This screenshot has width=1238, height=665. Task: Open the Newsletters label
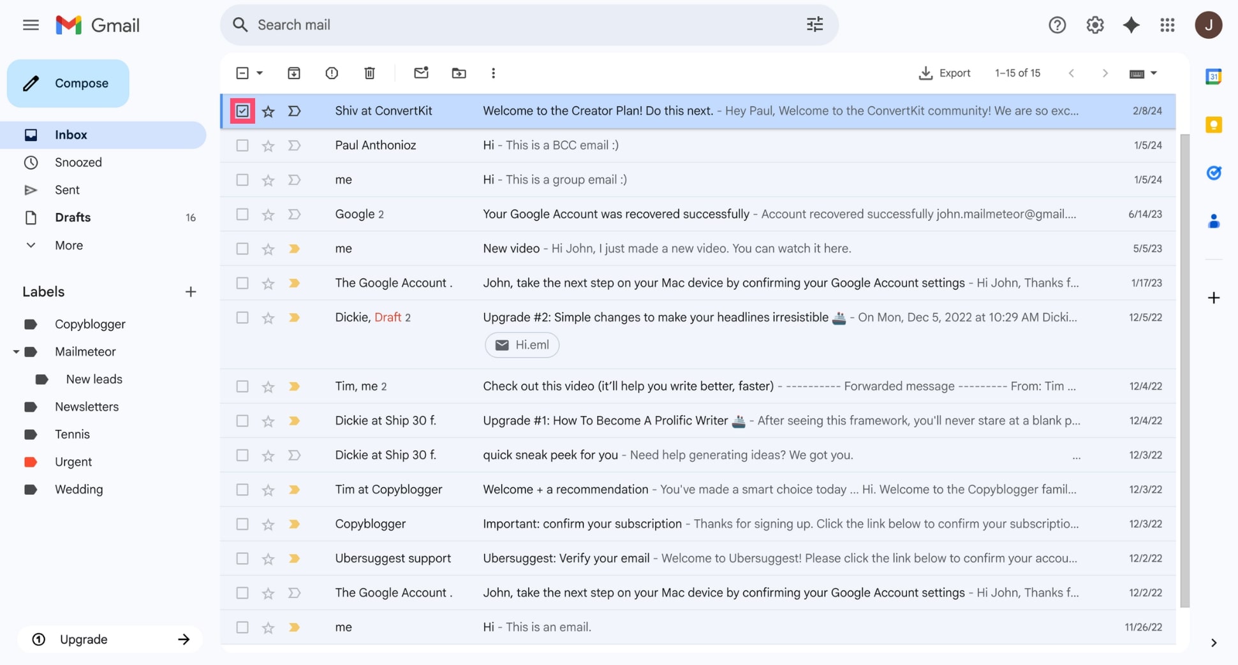pos(87,407)
